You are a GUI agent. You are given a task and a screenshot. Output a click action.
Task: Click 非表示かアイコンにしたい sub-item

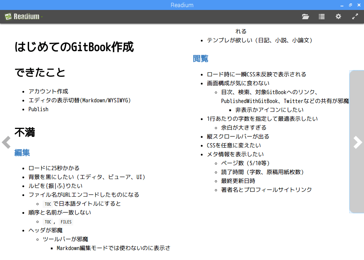(x=269, y=110)
